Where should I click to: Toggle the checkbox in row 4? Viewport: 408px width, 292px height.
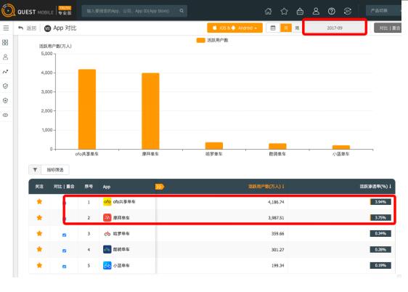(x=65, y=251)
